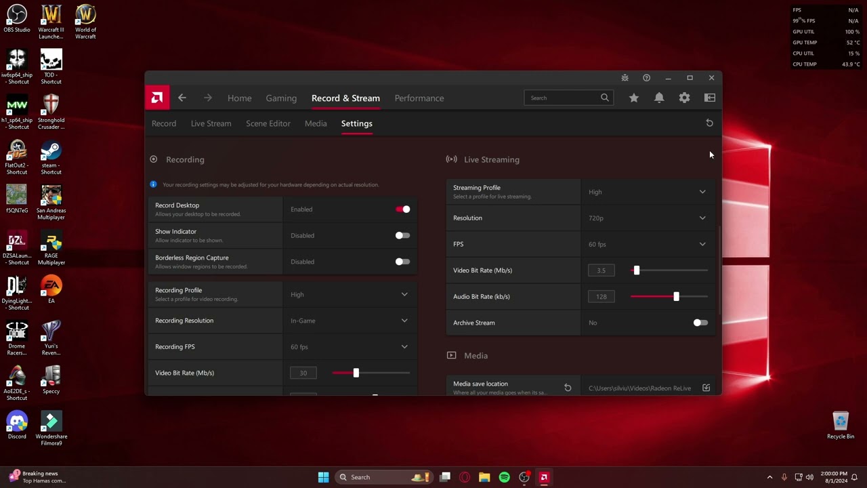The height and width of the screenshot is (488, 867).
Task: Click the recording Video Bit Rate slider handle
Action: (356, 373)
